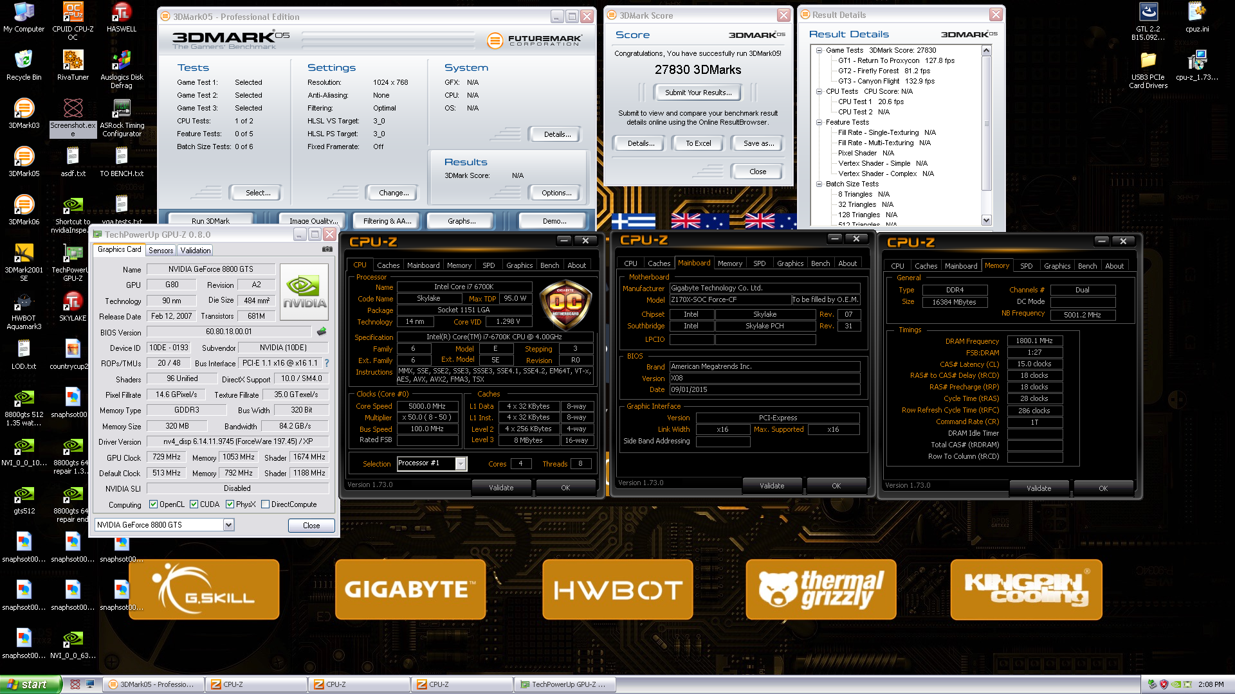
Task: Select the Screenshot.exe desktop icon
Action: (x=73, y=118)
